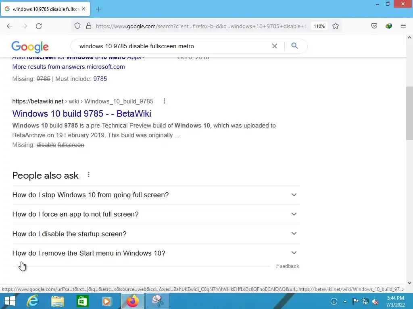The height and width of the screenshot is (309, 413).
Task: Reset the 110% zoom level indicator
Action: [319, 26]
